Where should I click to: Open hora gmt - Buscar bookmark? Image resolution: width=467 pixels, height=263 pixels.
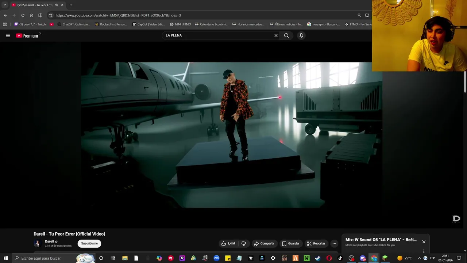point(324,24)
